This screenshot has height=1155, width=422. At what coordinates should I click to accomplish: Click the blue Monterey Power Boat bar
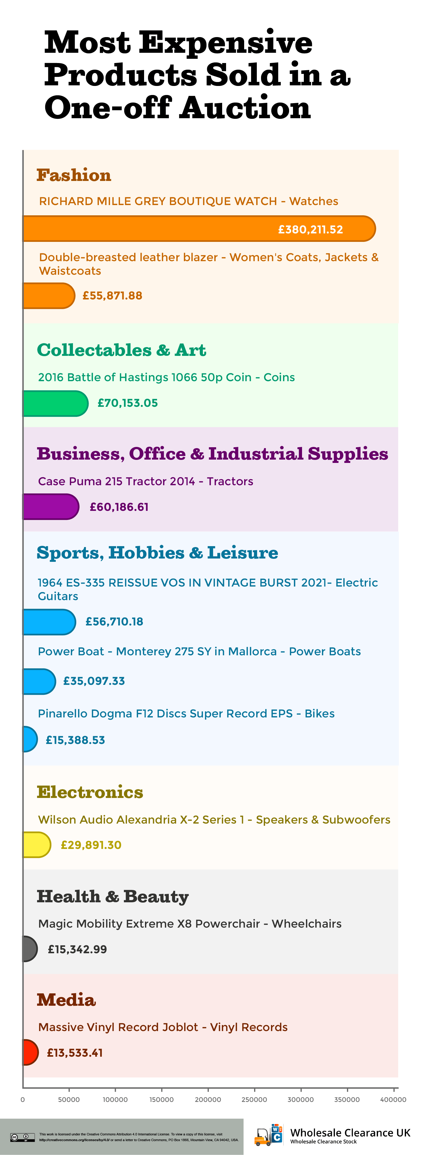39,681
